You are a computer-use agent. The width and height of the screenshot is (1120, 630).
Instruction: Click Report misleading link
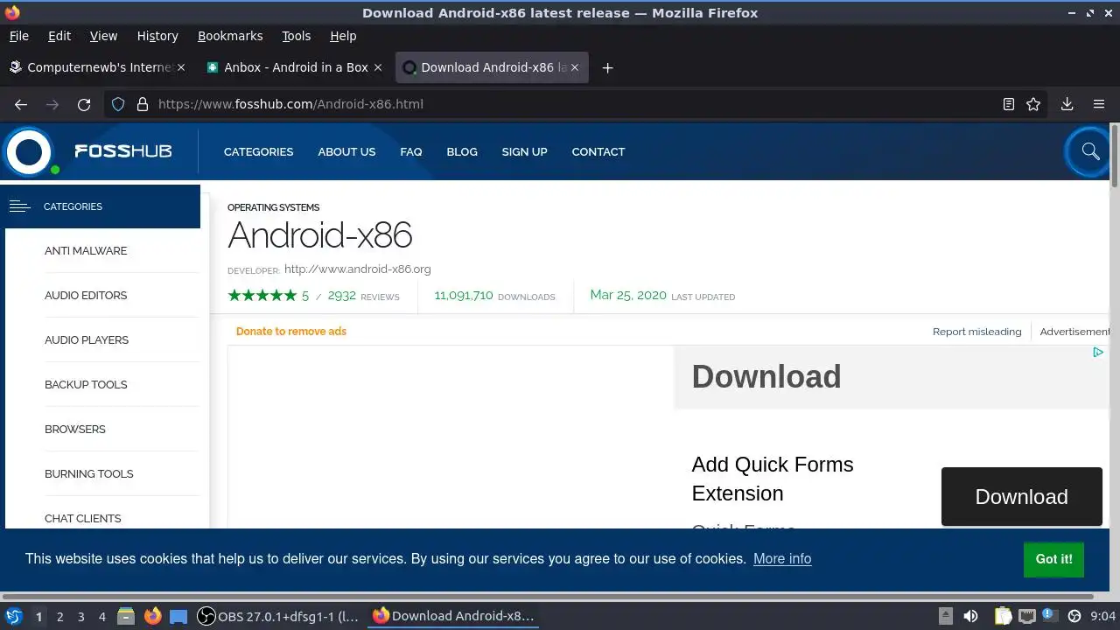point(976,332)
